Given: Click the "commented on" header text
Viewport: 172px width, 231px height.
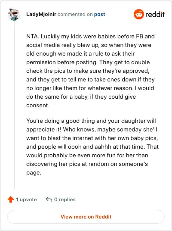Looking at the screenshot, I should [75, 14].
